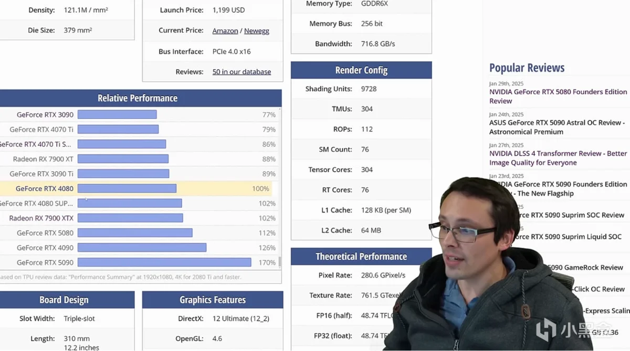Open the RTX 5090 GameRock Review link

(583, 268)
